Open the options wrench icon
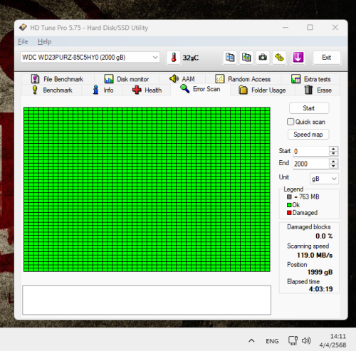 pos(279,58)
